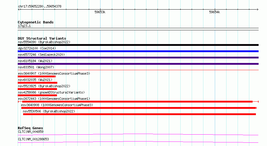
Task: Open the CLTC|NM_001288653 transcript label
Action: click(x=33, y=139)
